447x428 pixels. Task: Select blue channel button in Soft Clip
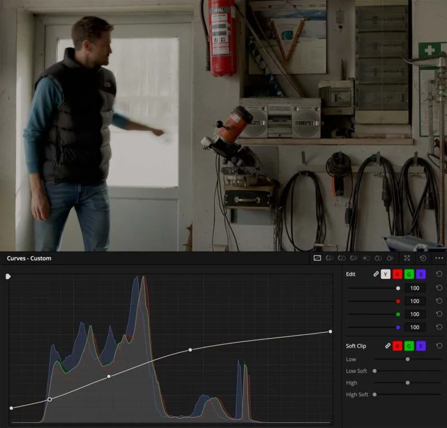(x=420, y=346)
